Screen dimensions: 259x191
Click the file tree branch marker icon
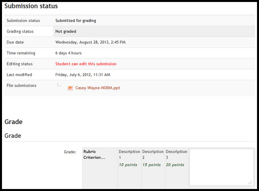click(59, 84)
